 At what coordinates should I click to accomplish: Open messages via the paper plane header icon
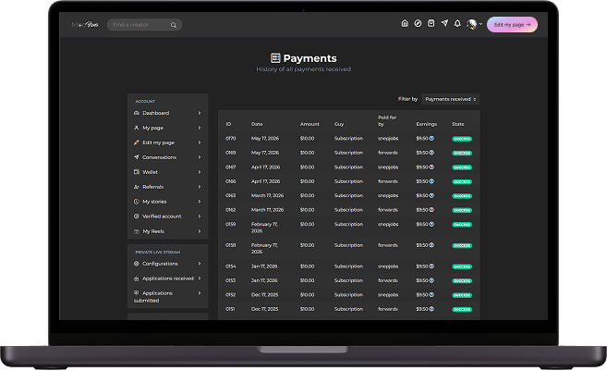[x=444, y=23]
